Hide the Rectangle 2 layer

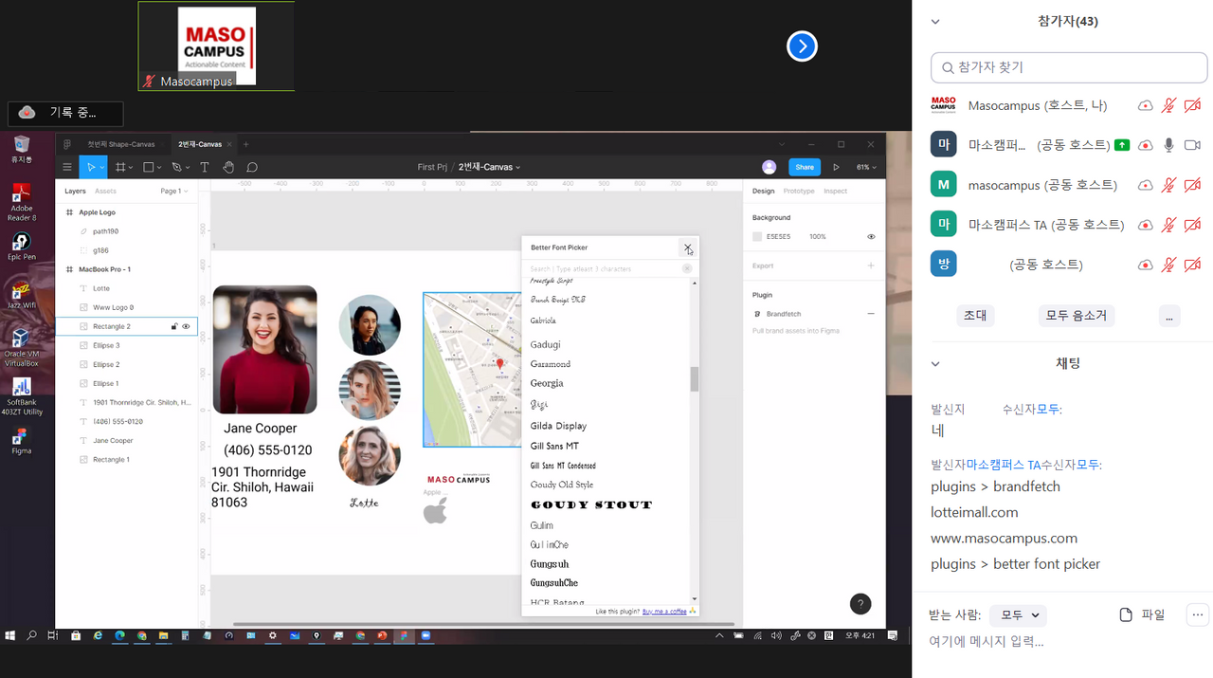pyautogui.click(x=186, y=326)
